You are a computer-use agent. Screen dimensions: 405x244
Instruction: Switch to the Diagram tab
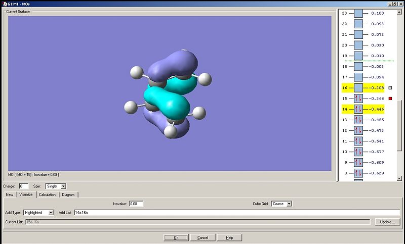[x=68, y=194]
